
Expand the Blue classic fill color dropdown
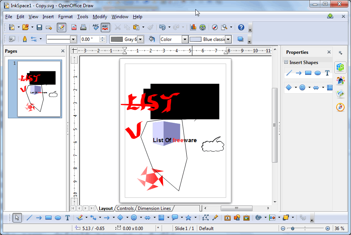pos(228,39)
